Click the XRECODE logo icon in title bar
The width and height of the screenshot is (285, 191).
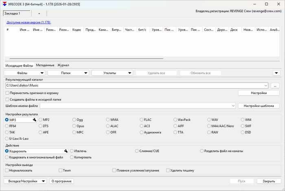click(4, 4)
